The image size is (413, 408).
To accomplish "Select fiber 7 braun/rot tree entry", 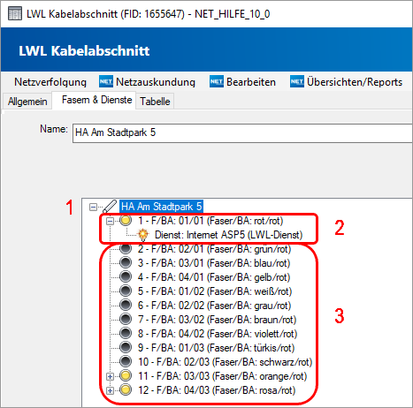I will point(217,320).
